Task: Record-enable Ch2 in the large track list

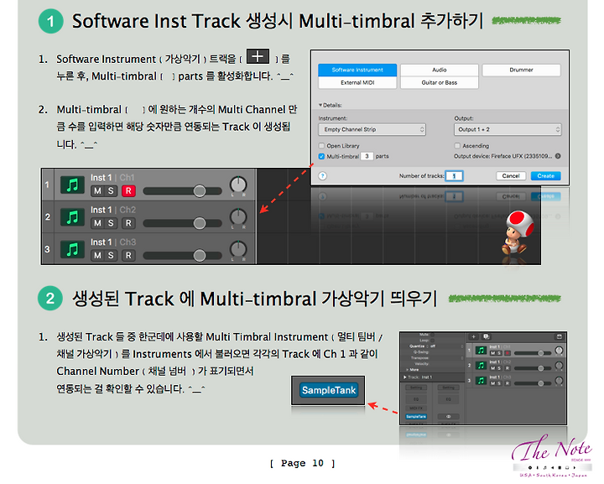Action: 128,223
